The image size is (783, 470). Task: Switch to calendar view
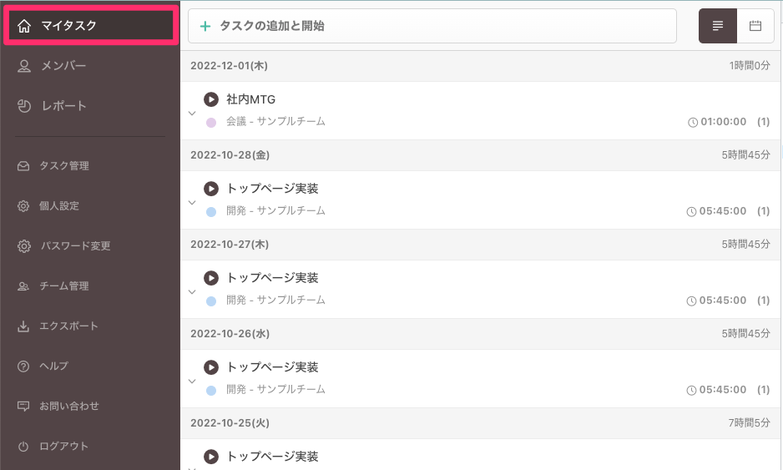coord(755,26)
